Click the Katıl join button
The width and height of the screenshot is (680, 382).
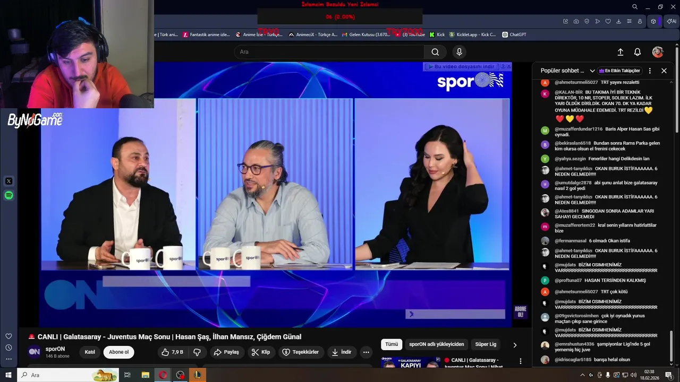click(x=90, y=352)
